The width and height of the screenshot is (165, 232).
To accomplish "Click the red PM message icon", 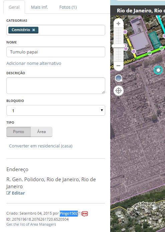I will tap(85, 214).
